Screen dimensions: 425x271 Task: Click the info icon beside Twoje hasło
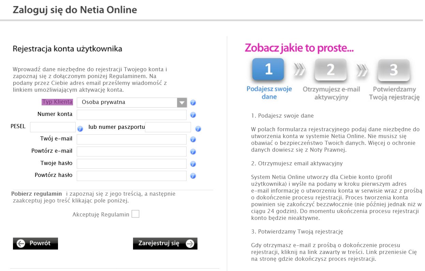(193, 164)
